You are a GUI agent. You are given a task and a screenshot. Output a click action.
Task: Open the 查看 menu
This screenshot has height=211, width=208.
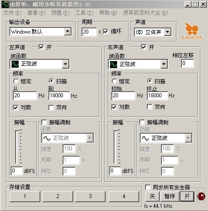coord(36,13)
